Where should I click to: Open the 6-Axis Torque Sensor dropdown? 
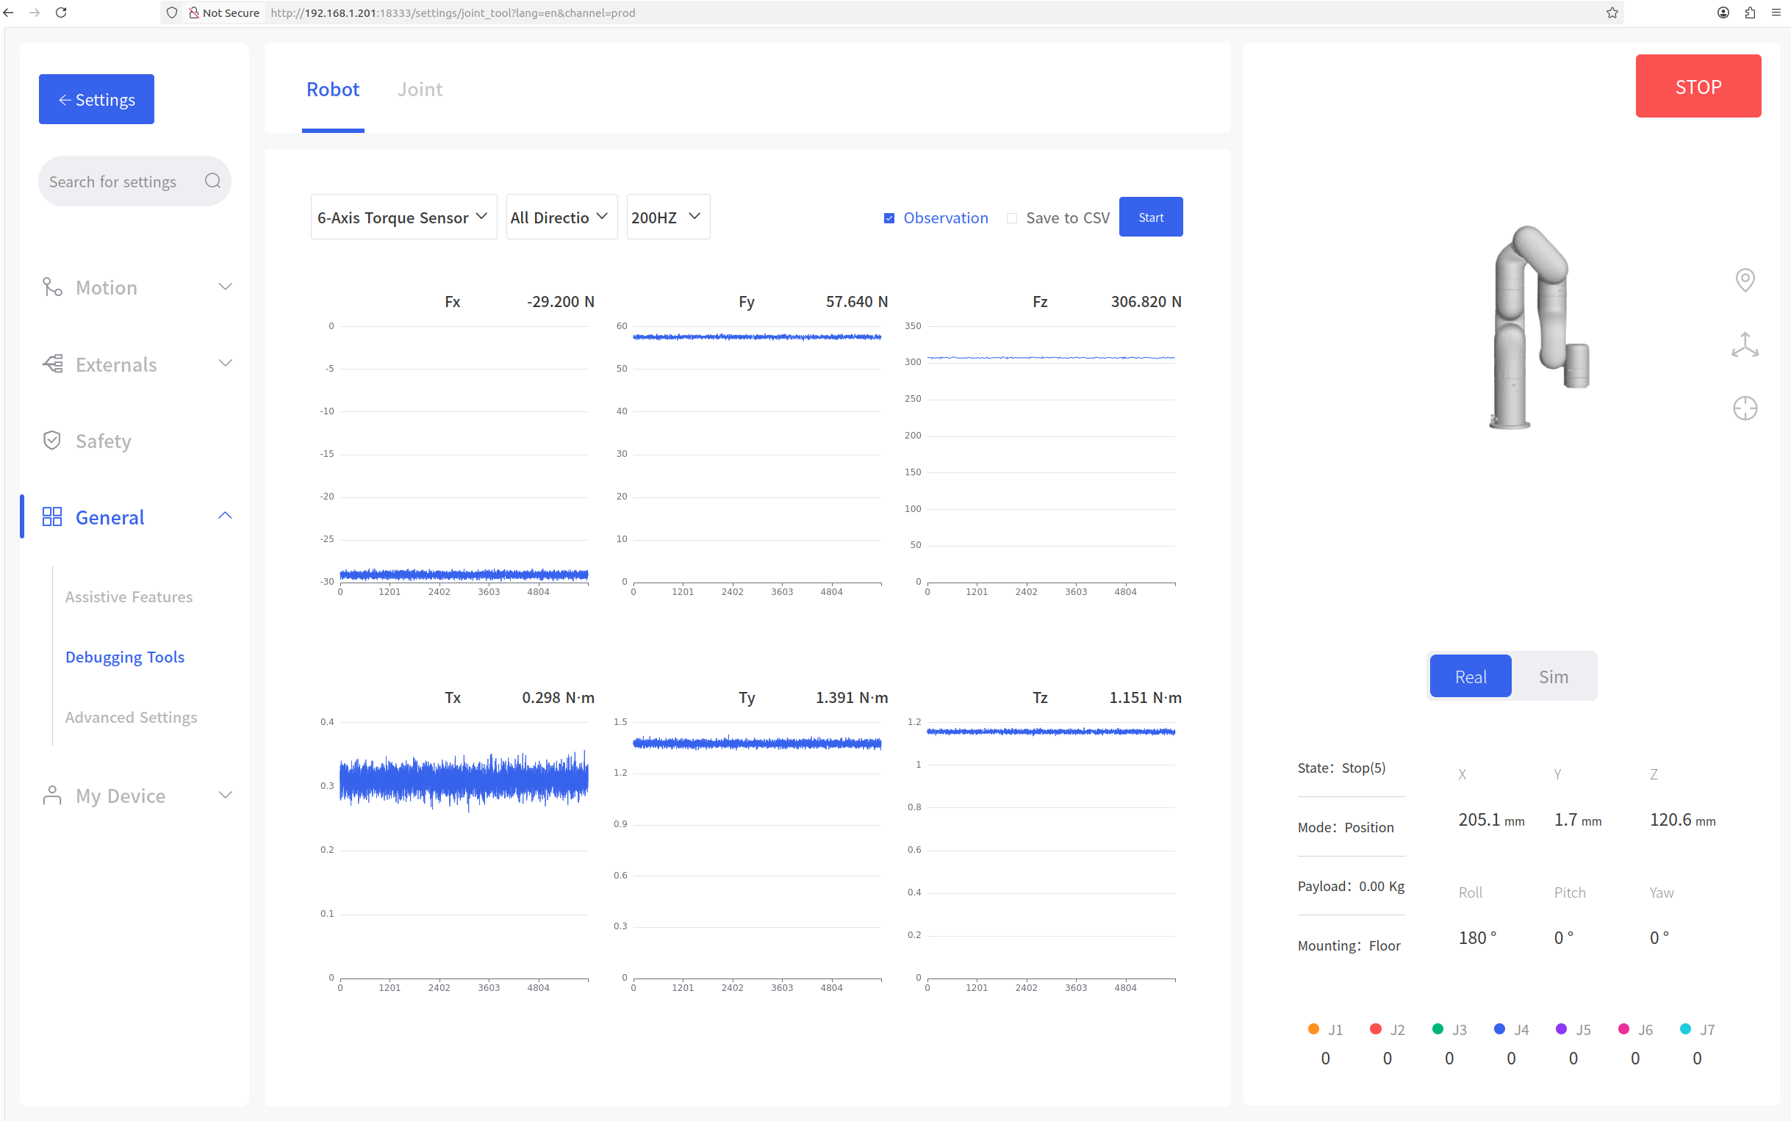tap(403, 217)
